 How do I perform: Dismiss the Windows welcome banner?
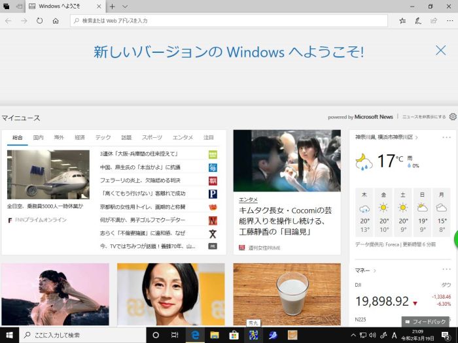click(x=441, y=50)
